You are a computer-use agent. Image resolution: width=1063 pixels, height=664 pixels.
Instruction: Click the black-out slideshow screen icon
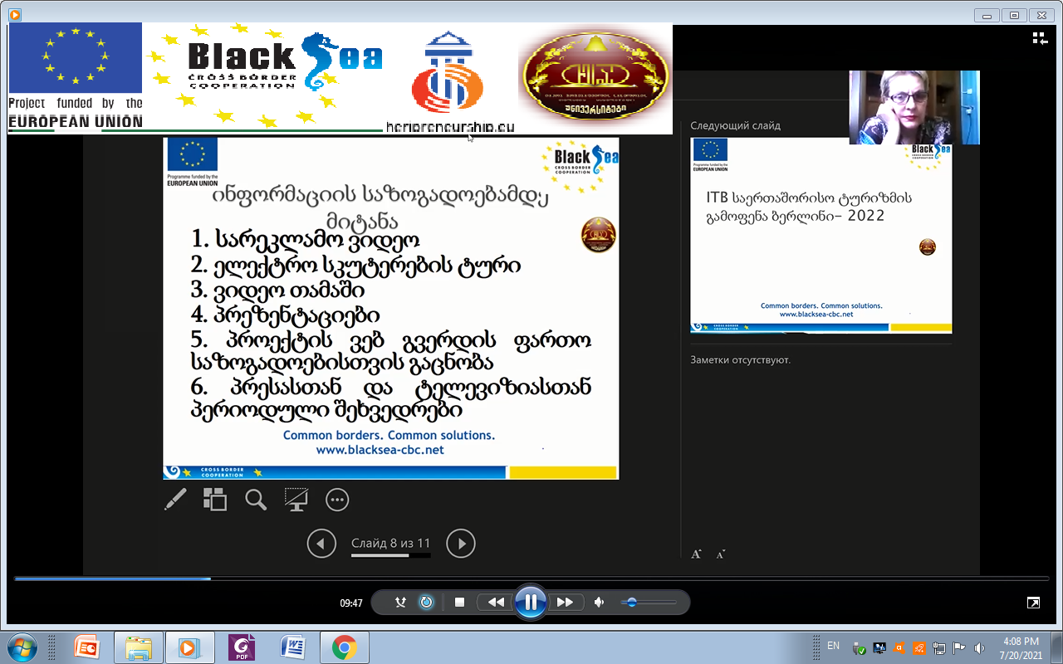(296, 499)
